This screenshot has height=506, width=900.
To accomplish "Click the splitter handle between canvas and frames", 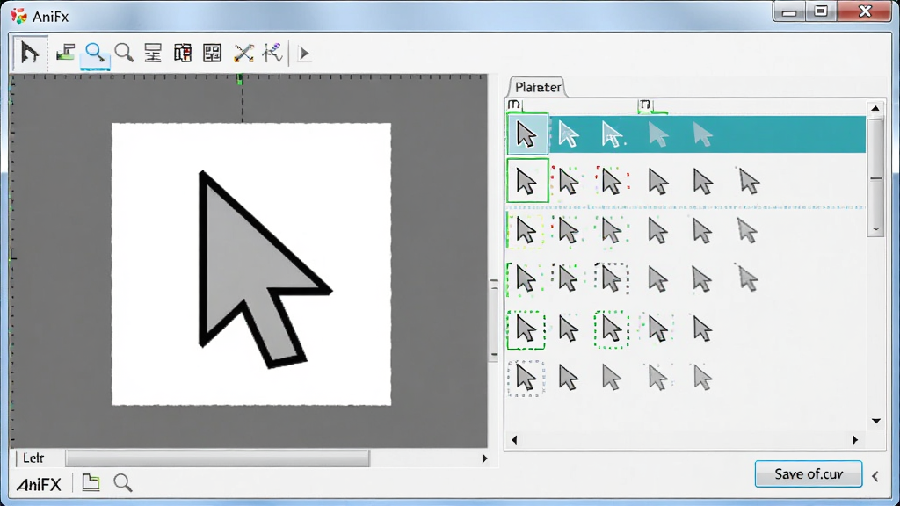I will point(494,320).
